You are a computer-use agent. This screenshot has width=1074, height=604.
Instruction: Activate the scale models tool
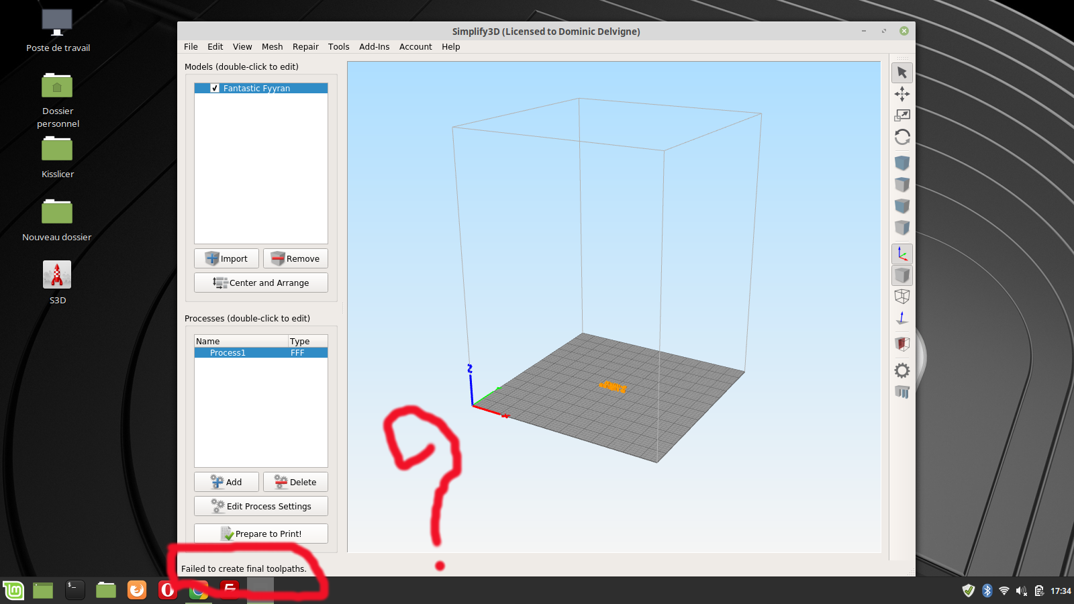pos(902,115)
